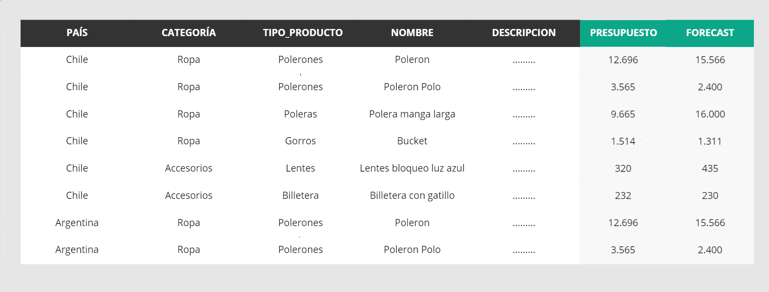
Task: Select the 230 forecast cell
Action: 710,196
